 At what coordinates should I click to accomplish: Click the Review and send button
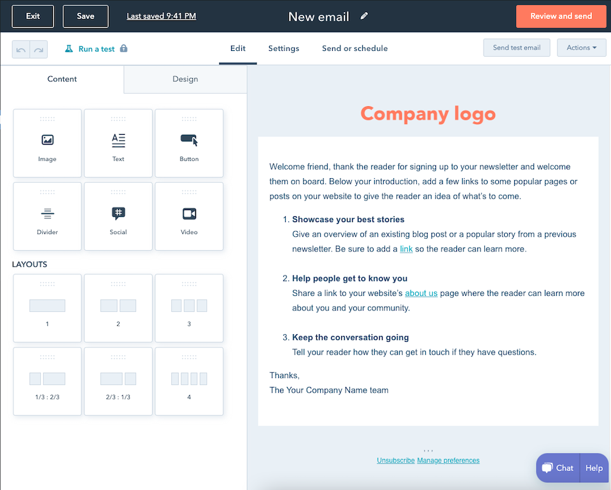(561, 16)
